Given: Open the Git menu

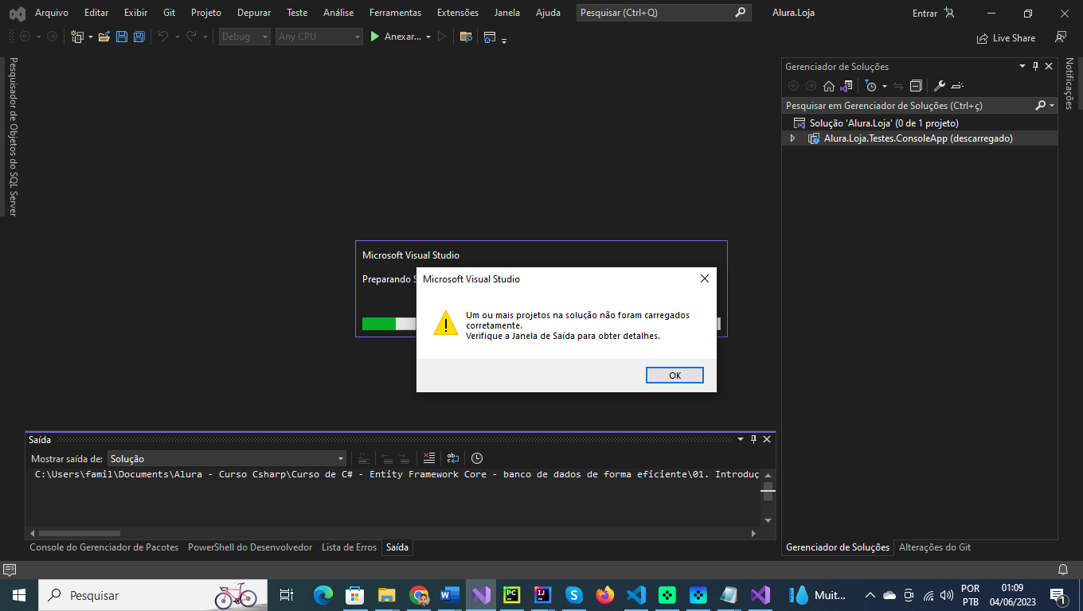Looking at the screenshot, I should [169, 13].
